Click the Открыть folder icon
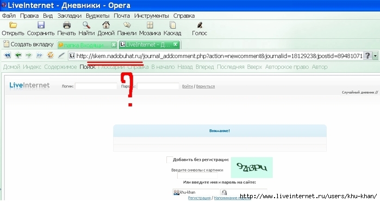Image resolution: width=380 pixels, height=202 pixels. point(13,25)
